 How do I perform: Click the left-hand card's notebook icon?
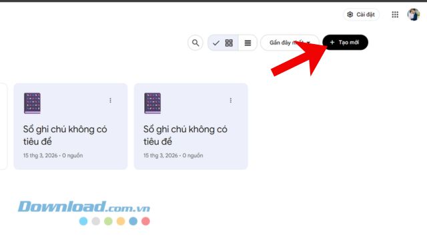(x=32, y=103)
